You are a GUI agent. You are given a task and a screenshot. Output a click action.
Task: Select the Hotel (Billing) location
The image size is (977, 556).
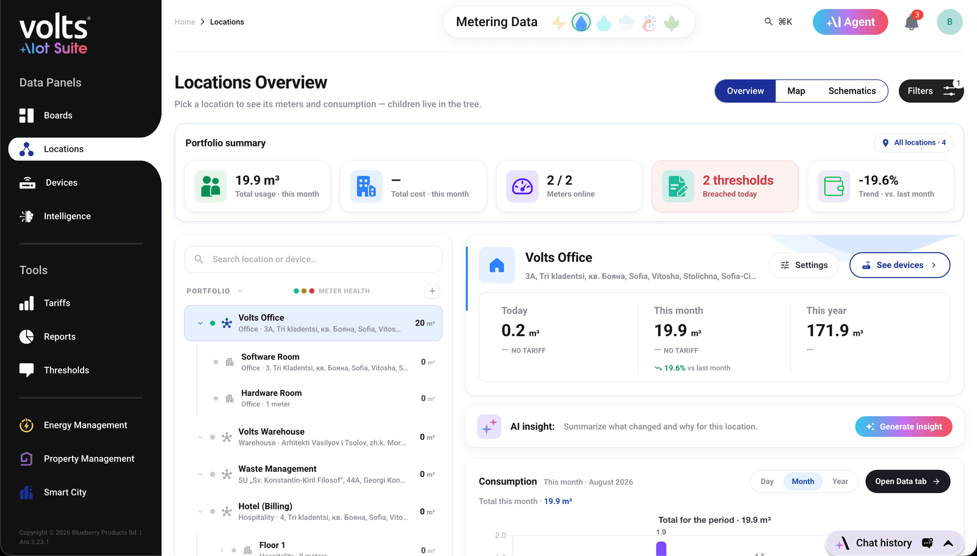313,511
